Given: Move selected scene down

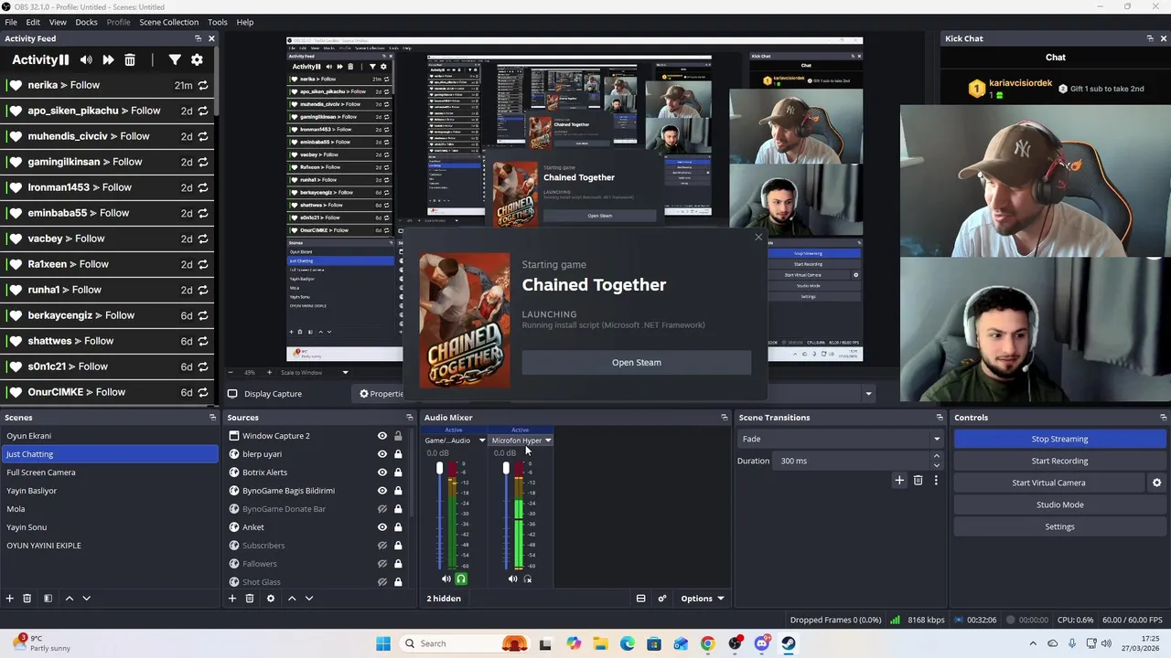Looking at the screenshot, I should coord(86,599).
